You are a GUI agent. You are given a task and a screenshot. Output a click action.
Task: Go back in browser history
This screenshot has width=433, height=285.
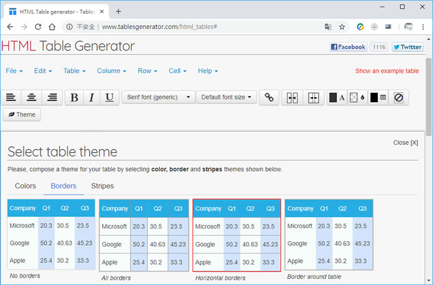(x=11, y=27)
